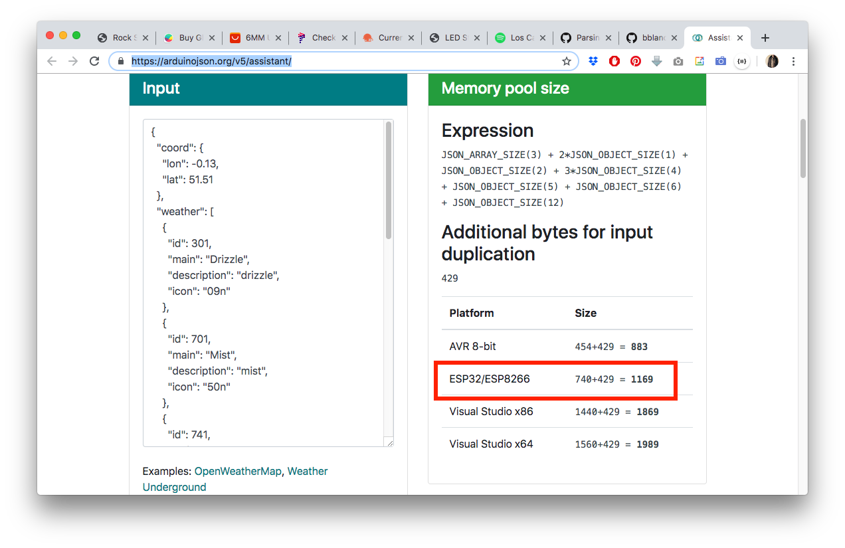Click the Dropbox extension icon

click(x=593, y=61)
